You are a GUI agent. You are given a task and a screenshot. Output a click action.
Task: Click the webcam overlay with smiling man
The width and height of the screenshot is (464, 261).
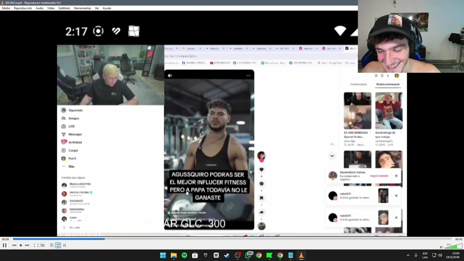coord(411,36)
